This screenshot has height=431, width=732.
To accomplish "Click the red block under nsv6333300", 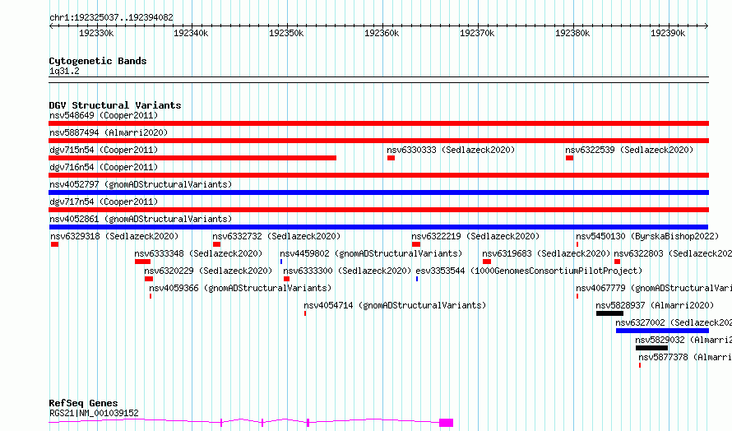I will [287, 279].
